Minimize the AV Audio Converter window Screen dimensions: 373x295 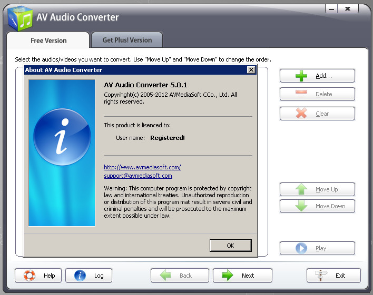click(331, 9)
